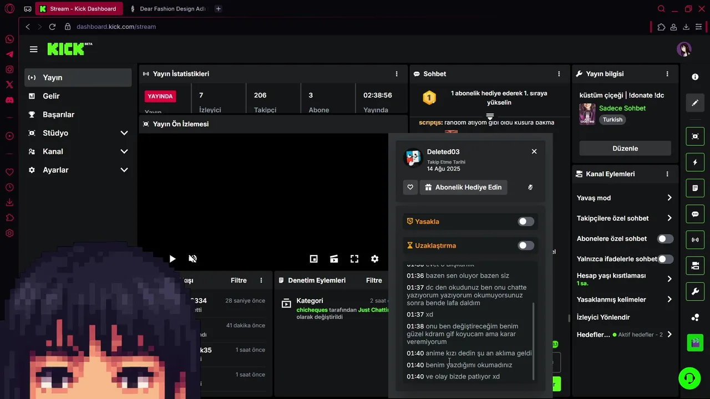The height and width of the screenshot is (399, 710).
Task: Switch to Stream - Kick Dashboard tab
Action: (x=79, y=9)
